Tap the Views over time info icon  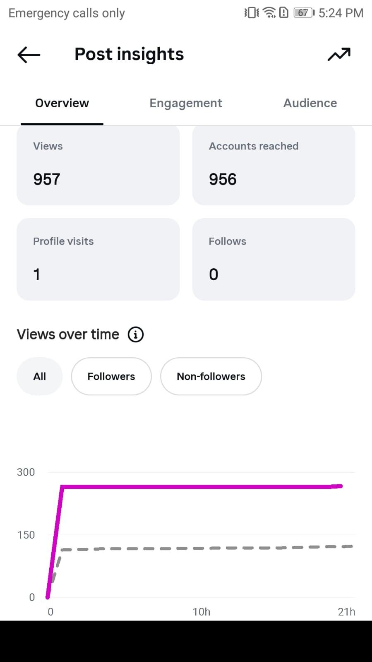136,335
